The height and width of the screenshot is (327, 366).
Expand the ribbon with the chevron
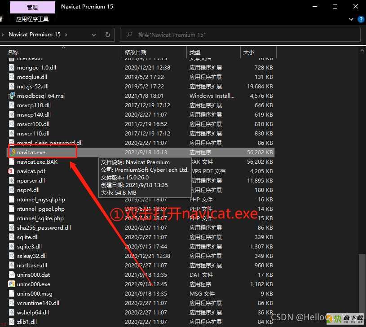tap(351, 19)
